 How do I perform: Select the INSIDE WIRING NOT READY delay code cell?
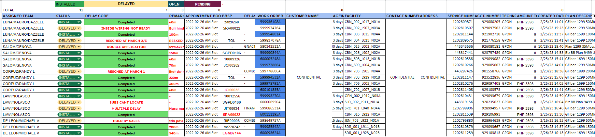(126, 28)
